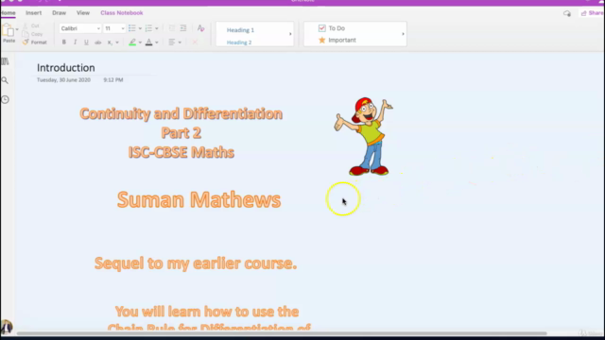The image size is (605, 340).
Task: Click the time 9:12 PM
Action: pyautogui.click(x=113, y=79)
